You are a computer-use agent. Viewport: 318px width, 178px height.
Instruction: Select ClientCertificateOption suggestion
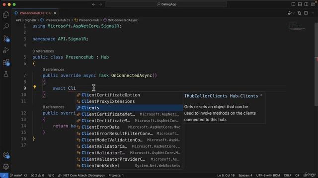pyautogui.click(x=129, y=95)
